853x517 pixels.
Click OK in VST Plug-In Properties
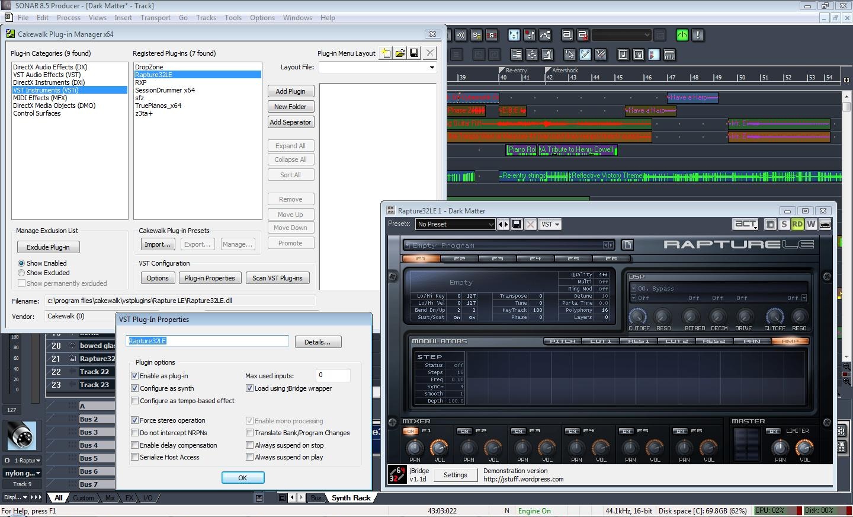(243, 477)
